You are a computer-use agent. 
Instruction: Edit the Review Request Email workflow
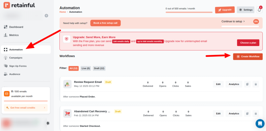(218, 84)
